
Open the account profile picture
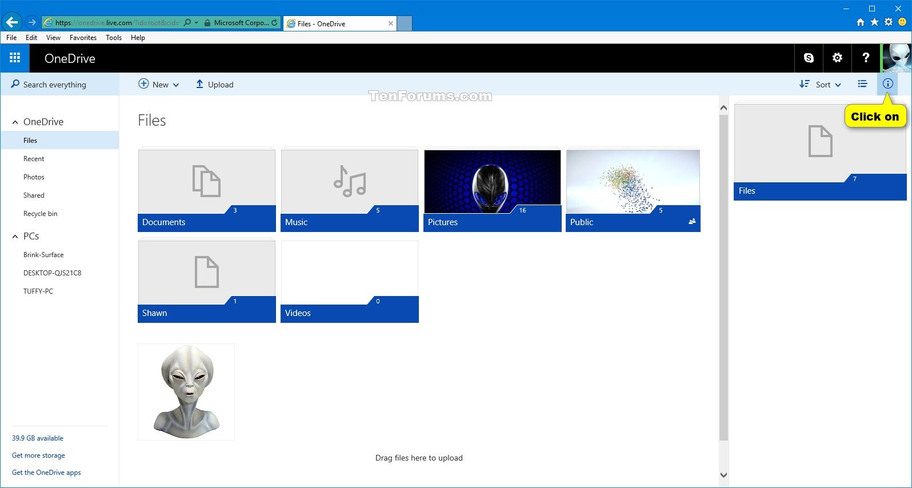pos(896,58)
